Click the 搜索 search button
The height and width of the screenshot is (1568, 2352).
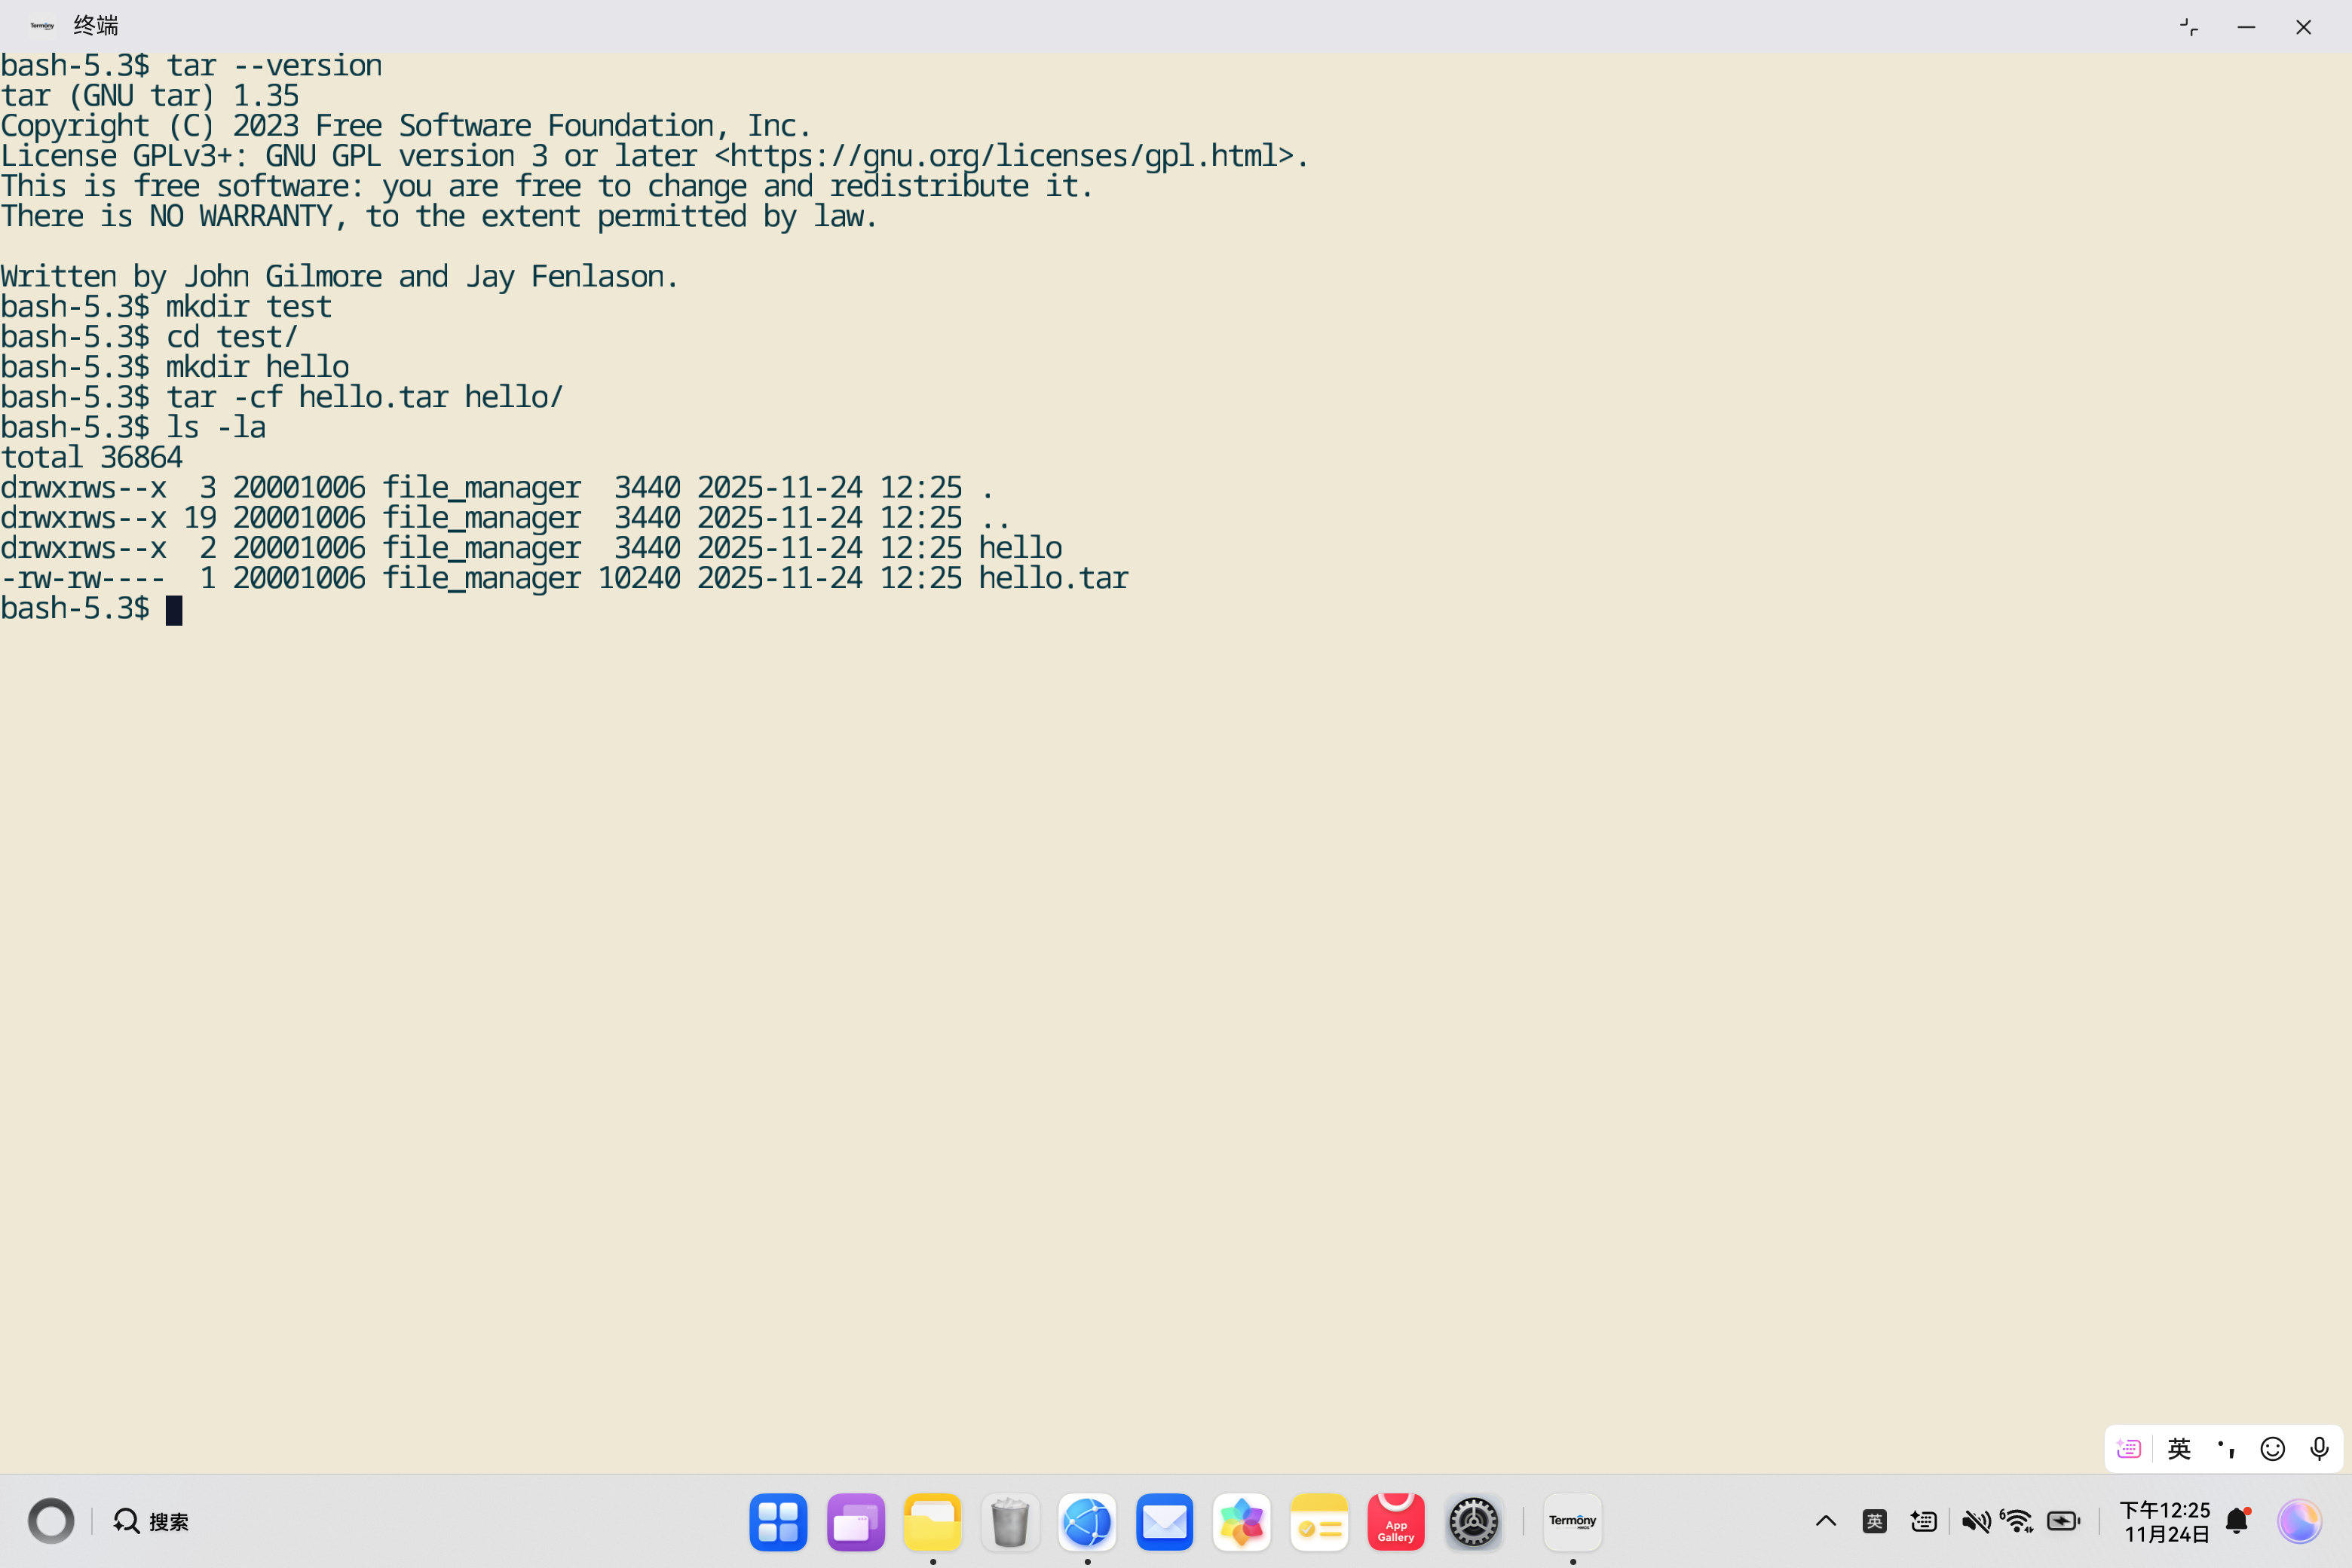point(152,1521)
